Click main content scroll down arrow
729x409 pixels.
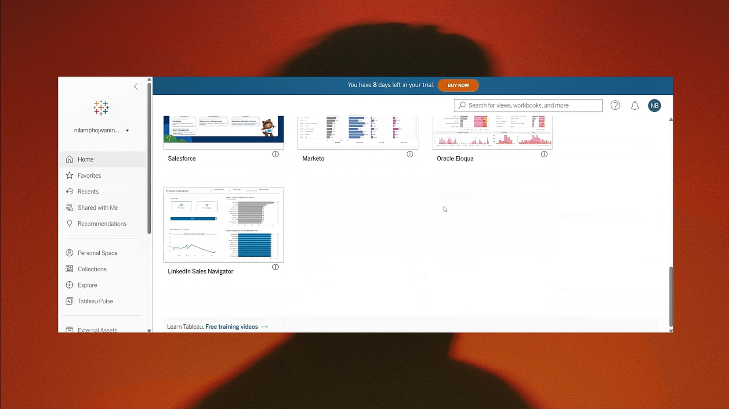tap(671, 330)
